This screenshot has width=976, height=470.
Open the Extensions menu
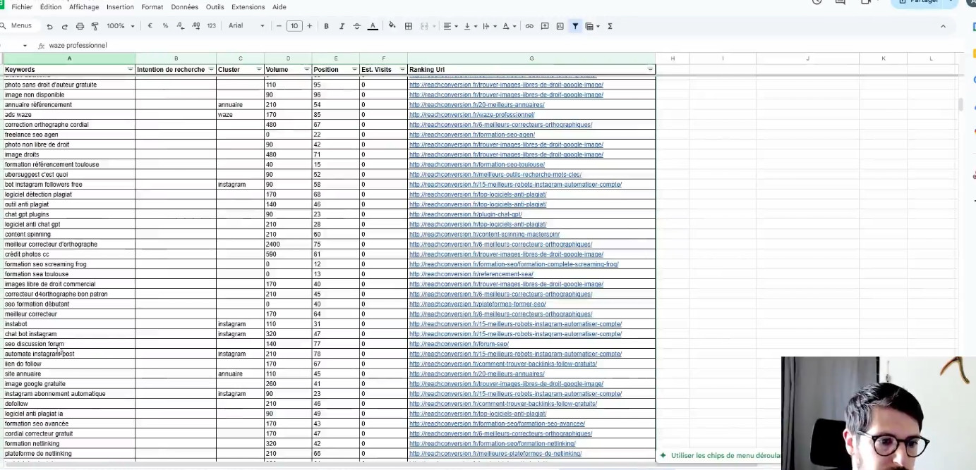tap(248, 7)
